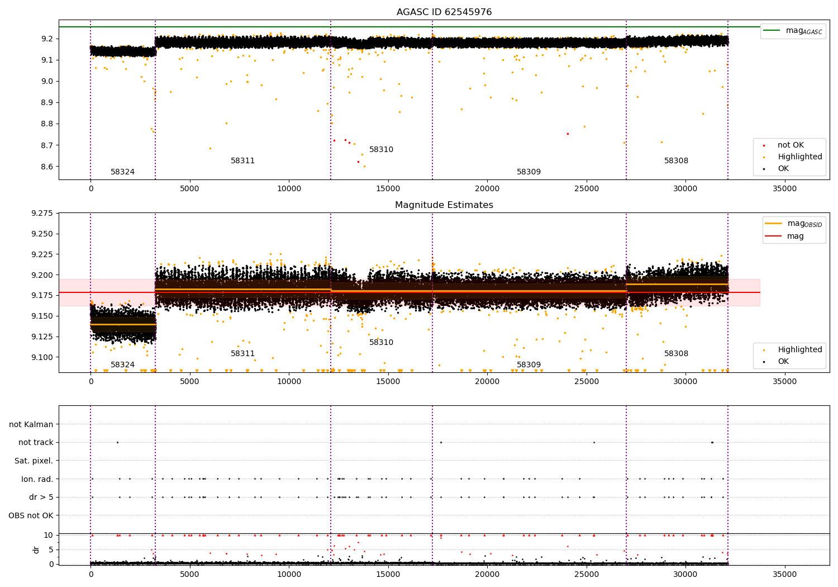Click observation label 58324 in Magnitude Estimates plot

[123, 365]
